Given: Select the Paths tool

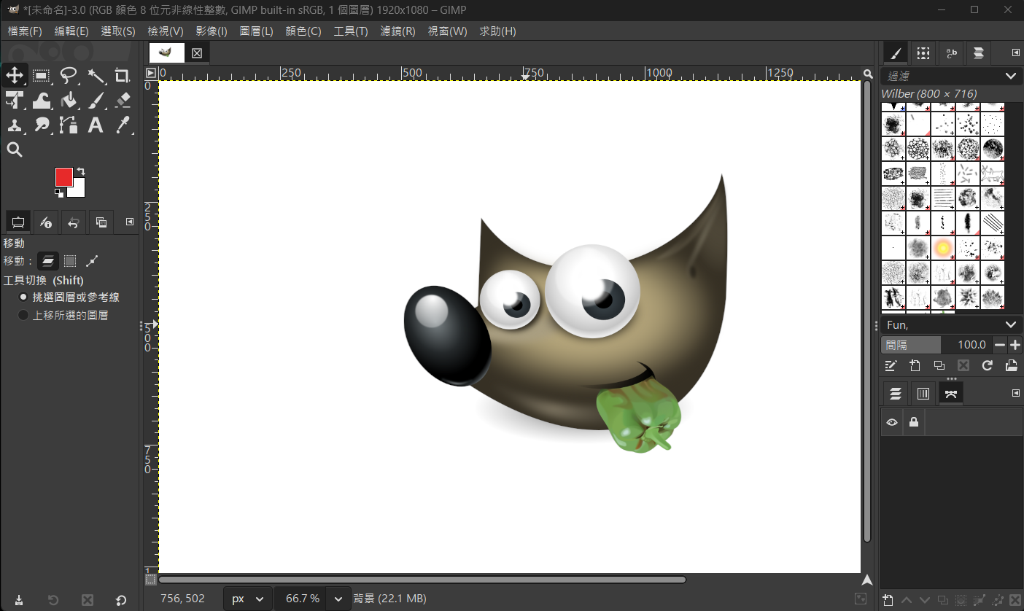Looking at the screenshot, I should point(69,125).
